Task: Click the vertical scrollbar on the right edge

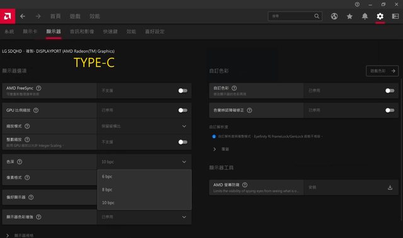Action: [x=401, y=149]
